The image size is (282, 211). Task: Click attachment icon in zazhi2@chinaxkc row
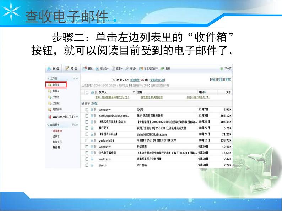(95, 116)
